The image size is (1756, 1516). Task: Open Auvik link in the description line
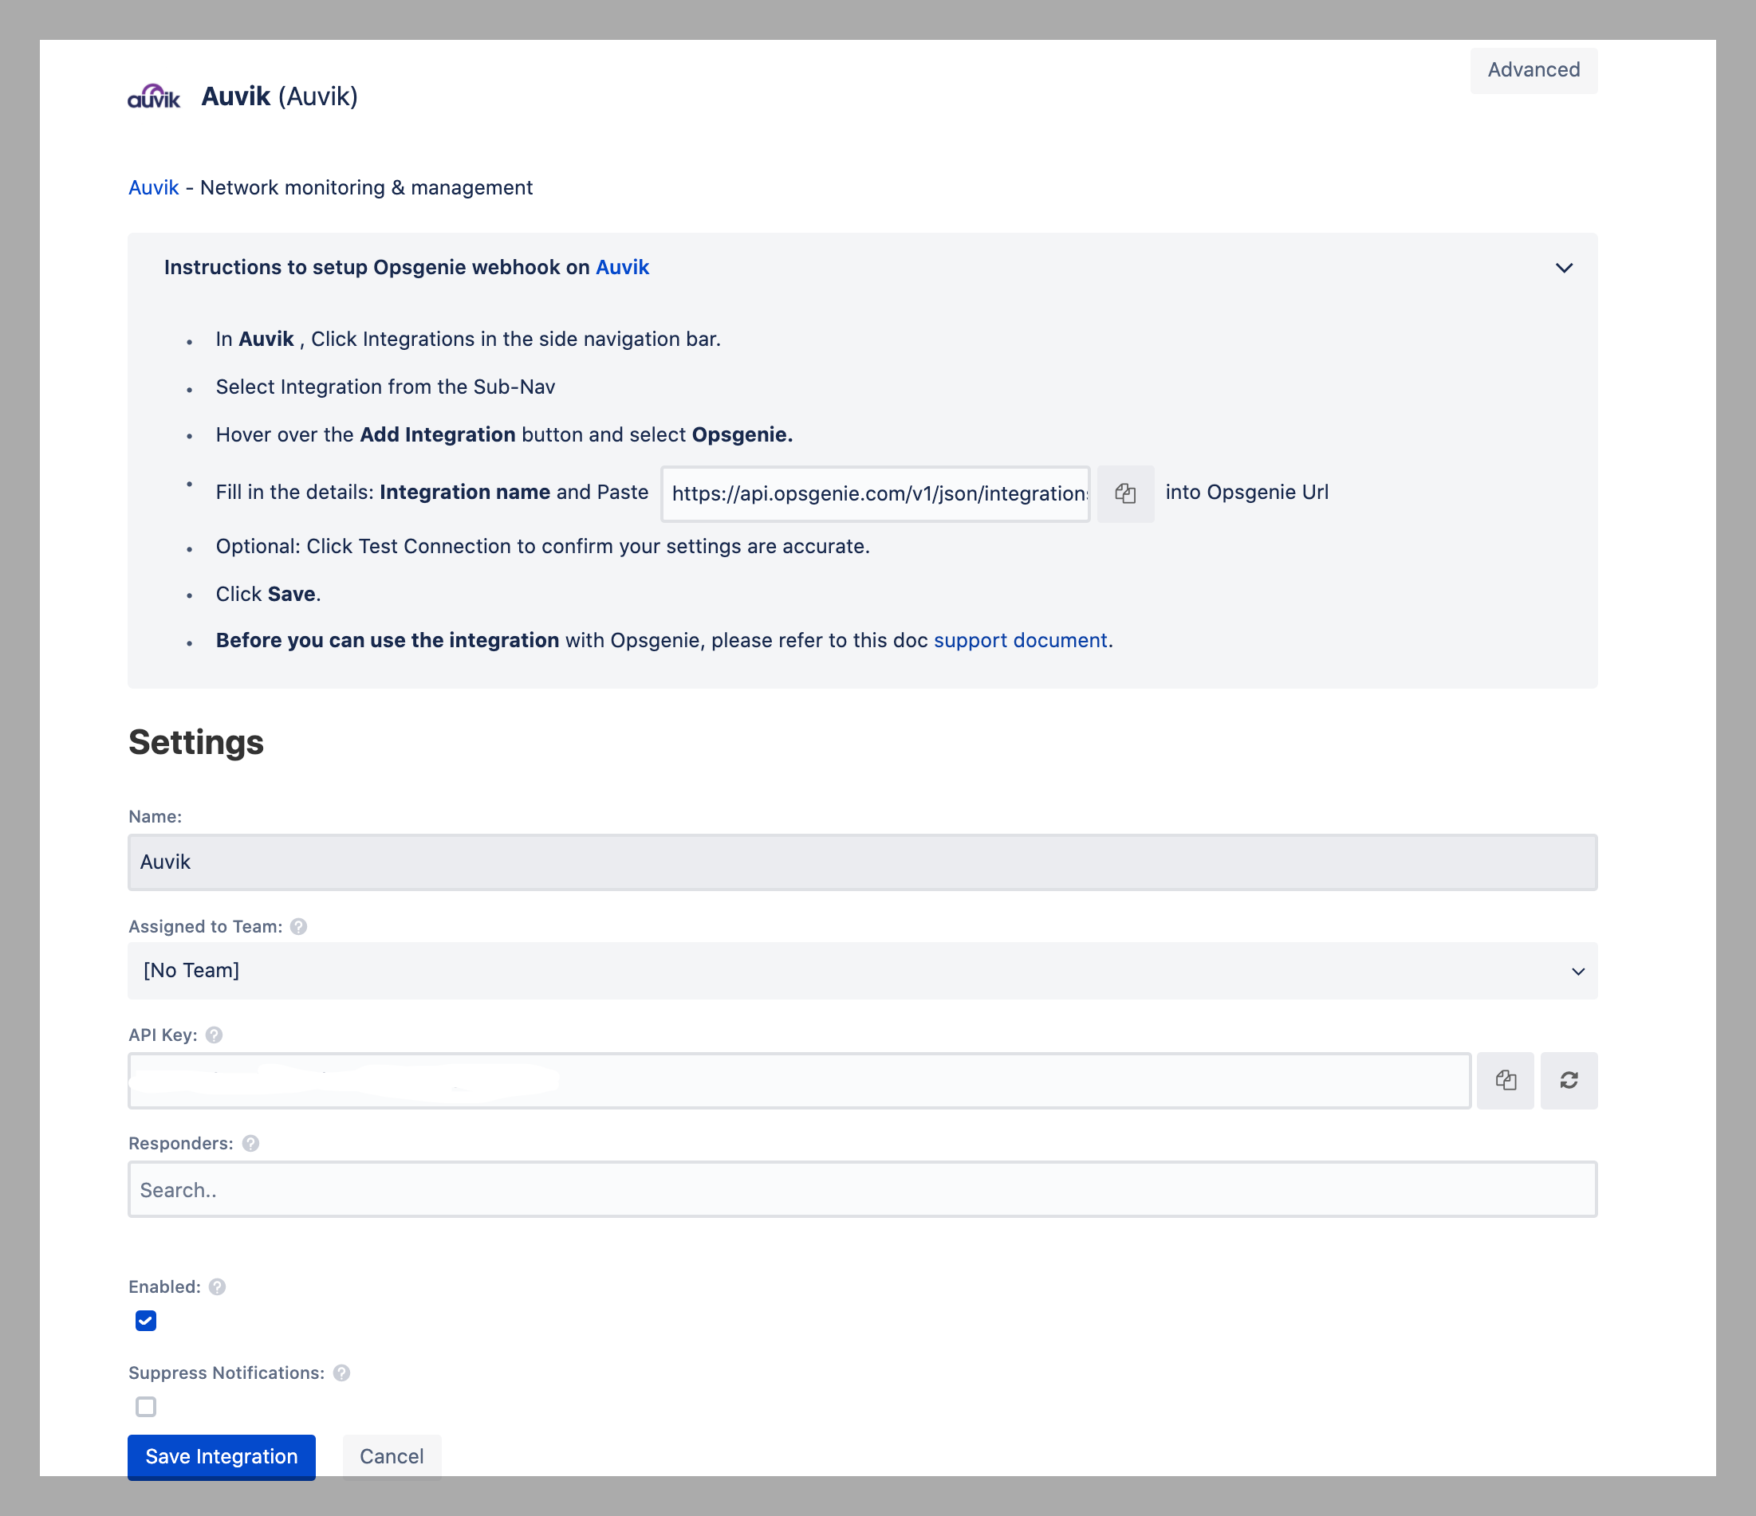(153, 187)
